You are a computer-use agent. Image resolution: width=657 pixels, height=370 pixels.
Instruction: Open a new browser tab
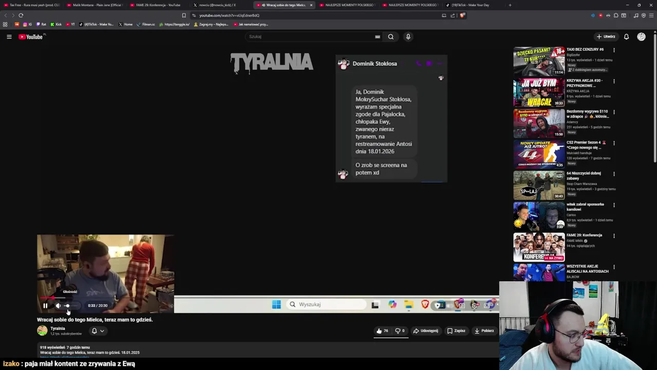click(510, 5)
